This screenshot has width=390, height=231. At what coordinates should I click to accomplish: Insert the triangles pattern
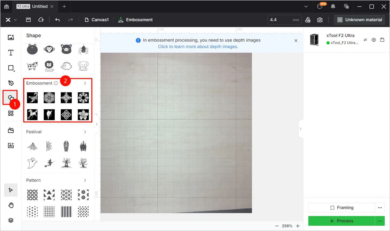(x=49, y=195)
